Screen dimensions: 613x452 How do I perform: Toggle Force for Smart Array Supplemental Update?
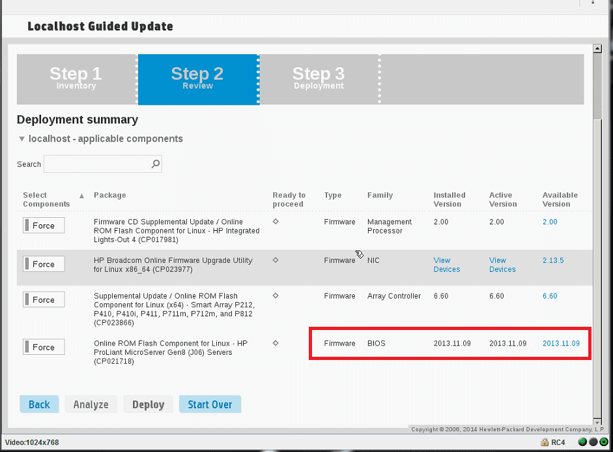[44, 299]
